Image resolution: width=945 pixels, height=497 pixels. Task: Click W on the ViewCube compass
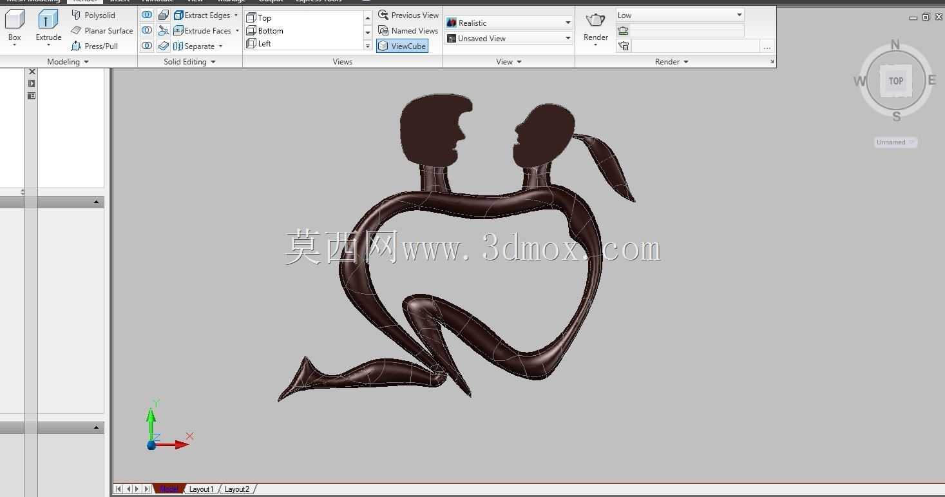click(x=859, y=81)
